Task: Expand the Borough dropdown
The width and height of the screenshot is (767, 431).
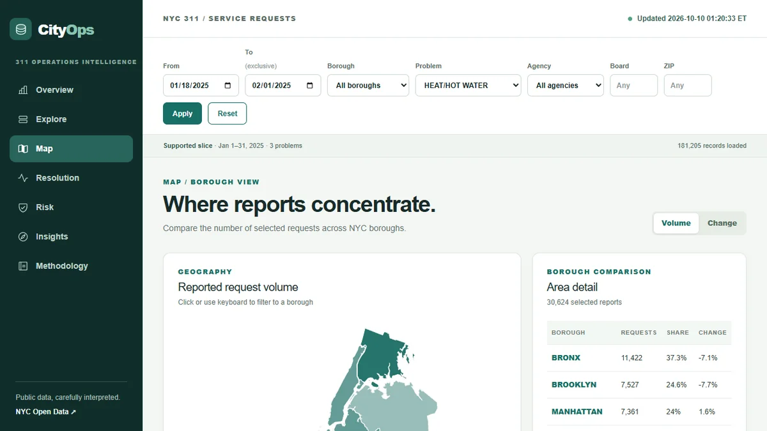Action: 368,86
